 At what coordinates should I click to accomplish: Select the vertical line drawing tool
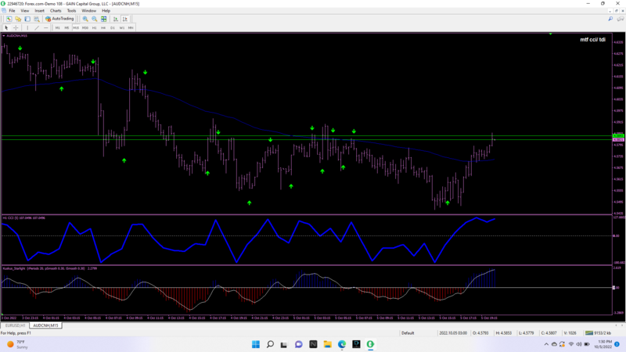coord(26,27)
